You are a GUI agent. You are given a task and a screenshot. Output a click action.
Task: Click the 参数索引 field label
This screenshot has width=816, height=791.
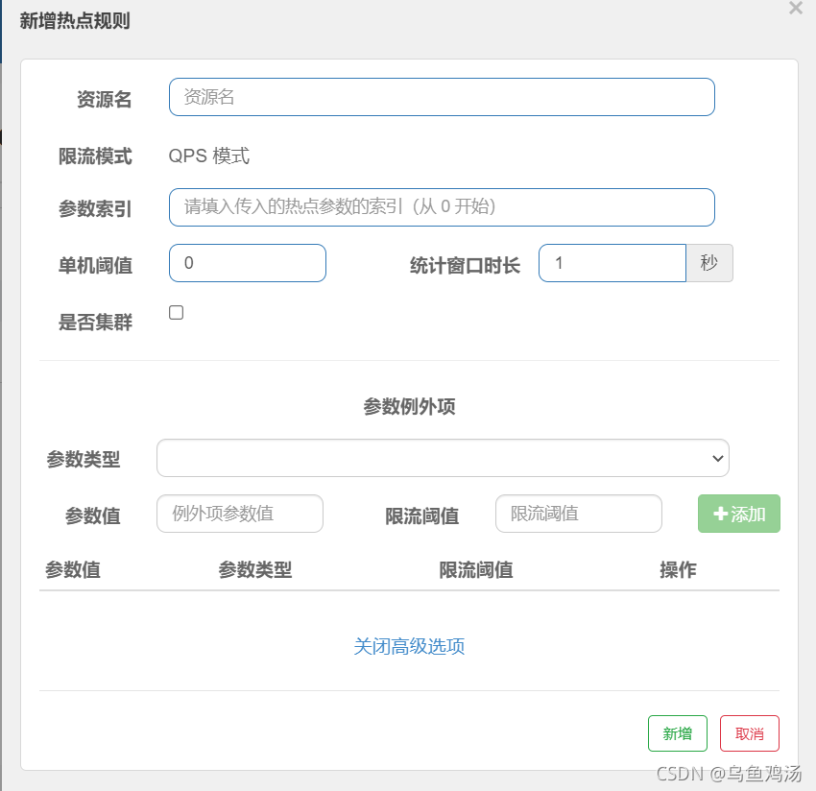click(x=95, y=208)
